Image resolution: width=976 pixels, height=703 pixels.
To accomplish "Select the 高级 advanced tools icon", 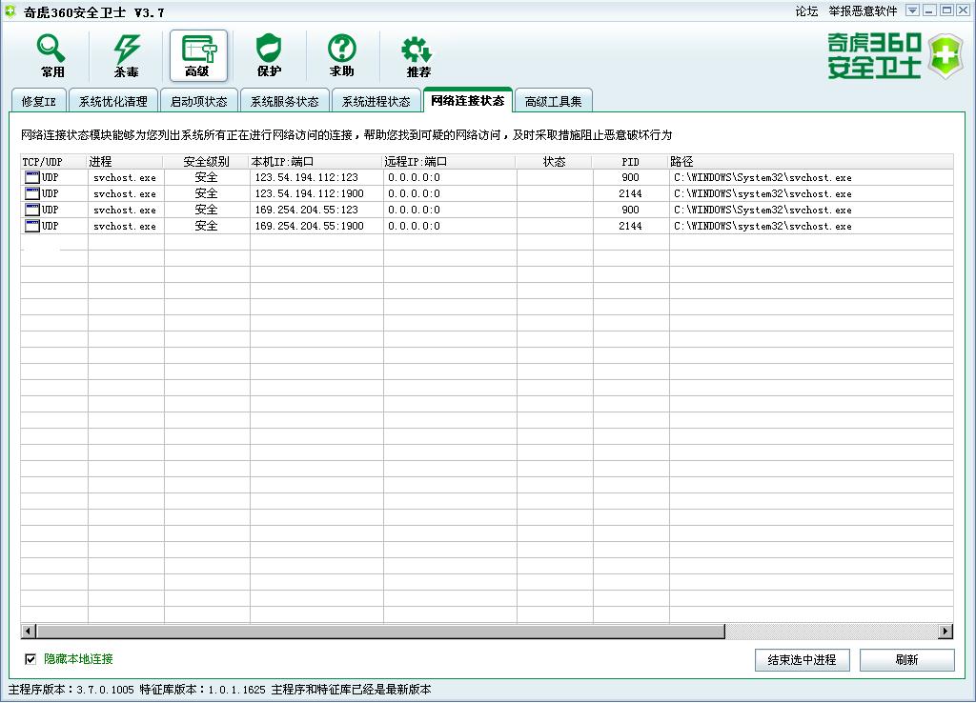I will (198, 55).
